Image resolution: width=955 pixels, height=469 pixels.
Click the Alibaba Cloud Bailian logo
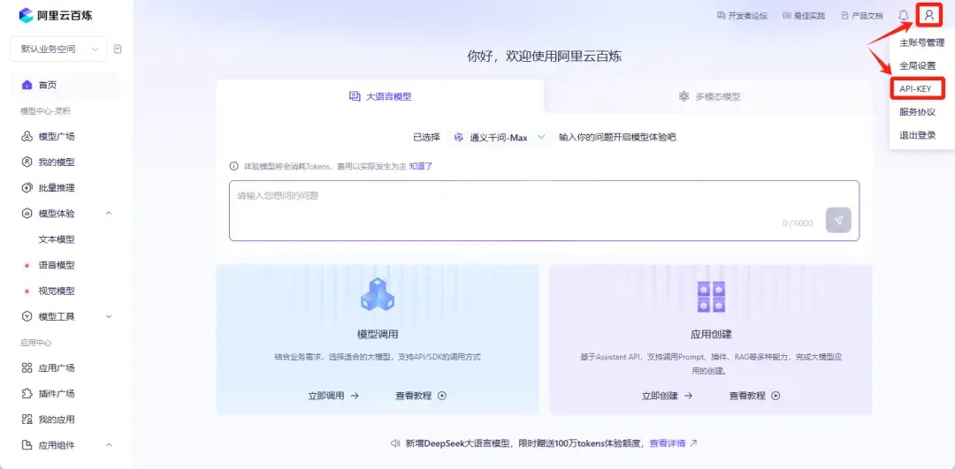pyautogui.click(x=56, y=15)
